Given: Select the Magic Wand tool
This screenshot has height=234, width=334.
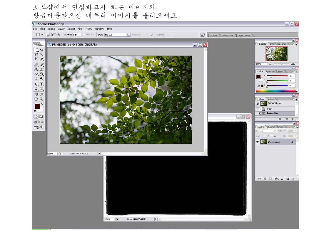Looking at the screenshot, I should (x=42, y=55).
